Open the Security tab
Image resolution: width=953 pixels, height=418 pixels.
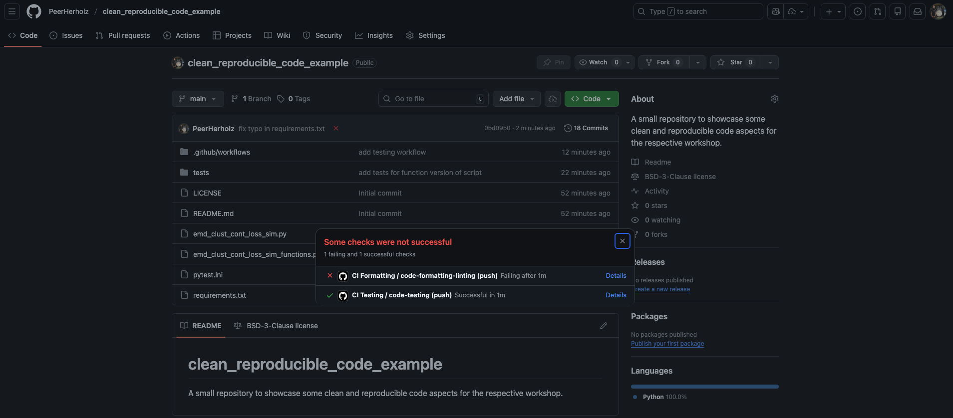click(x=322, y=35)
